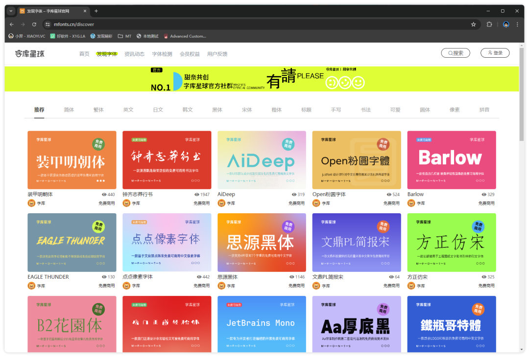Open the Aa厚底黑 font thumbnail
The height and width of the screenshot is (357, 529).
click(x=357, y=324)
